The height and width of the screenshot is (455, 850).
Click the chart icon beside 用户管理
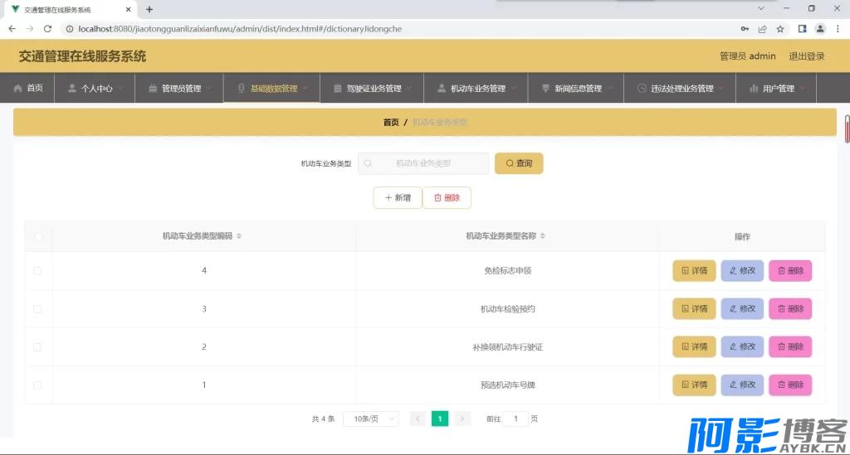coord(754,88)
